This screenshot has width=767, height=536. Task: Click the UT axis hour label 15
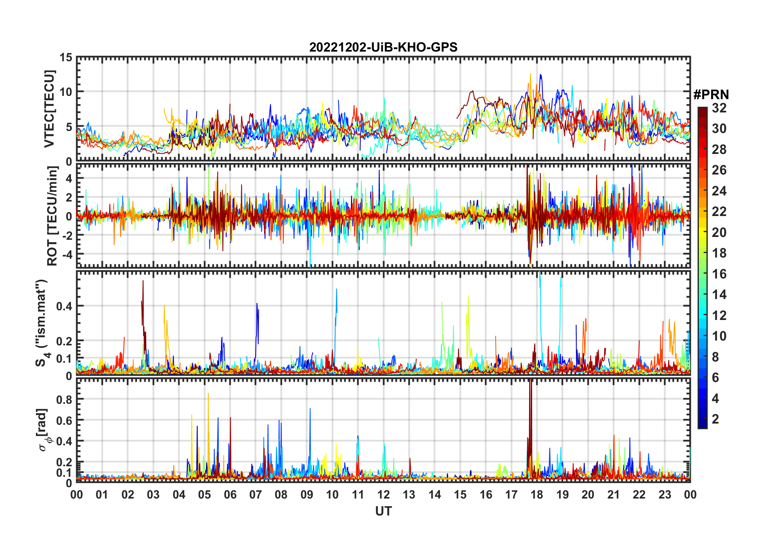(x=460, y=494)
